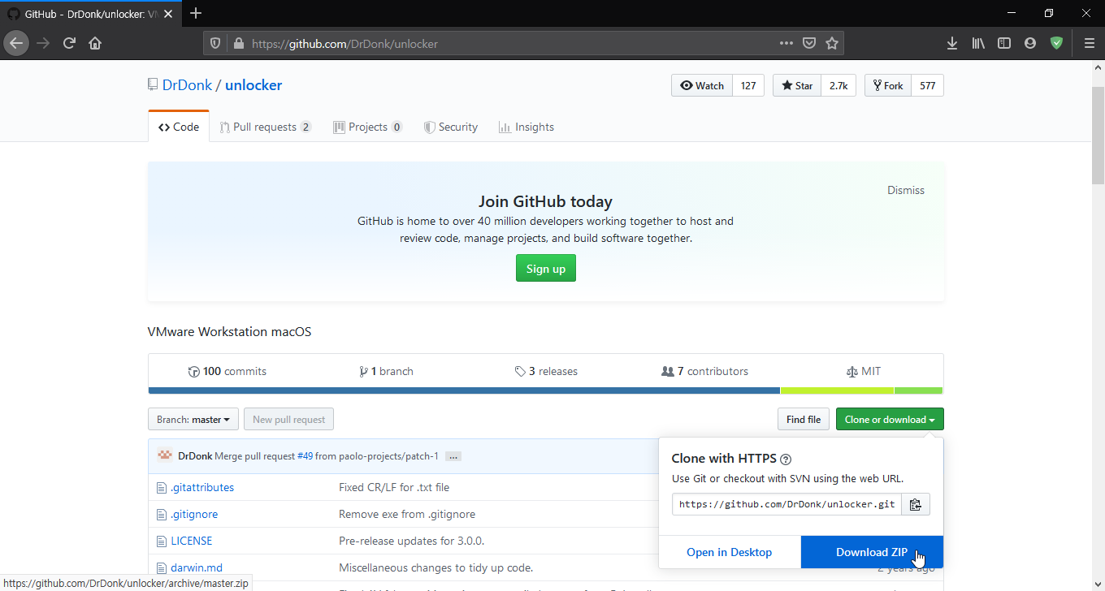The width and height of the screenshot is (1105, 591).
Task: Open the Security tab
Action: [x=451, y=127]
